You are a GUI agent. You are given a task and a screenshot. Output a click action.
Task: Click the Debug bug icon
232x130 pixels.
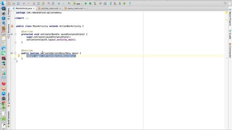pyautogui.click(x=90, y=3)
